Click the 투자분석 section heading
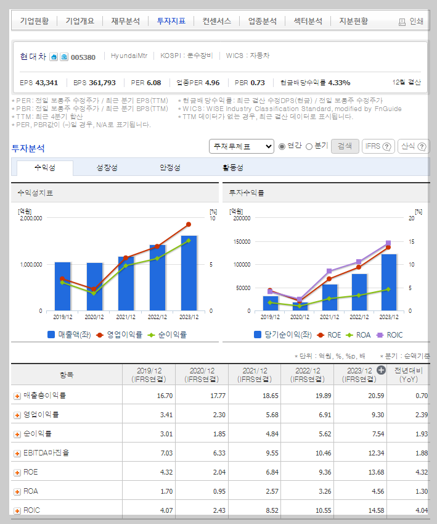Viewport: 437px width, 524px height. coord(28,148)
